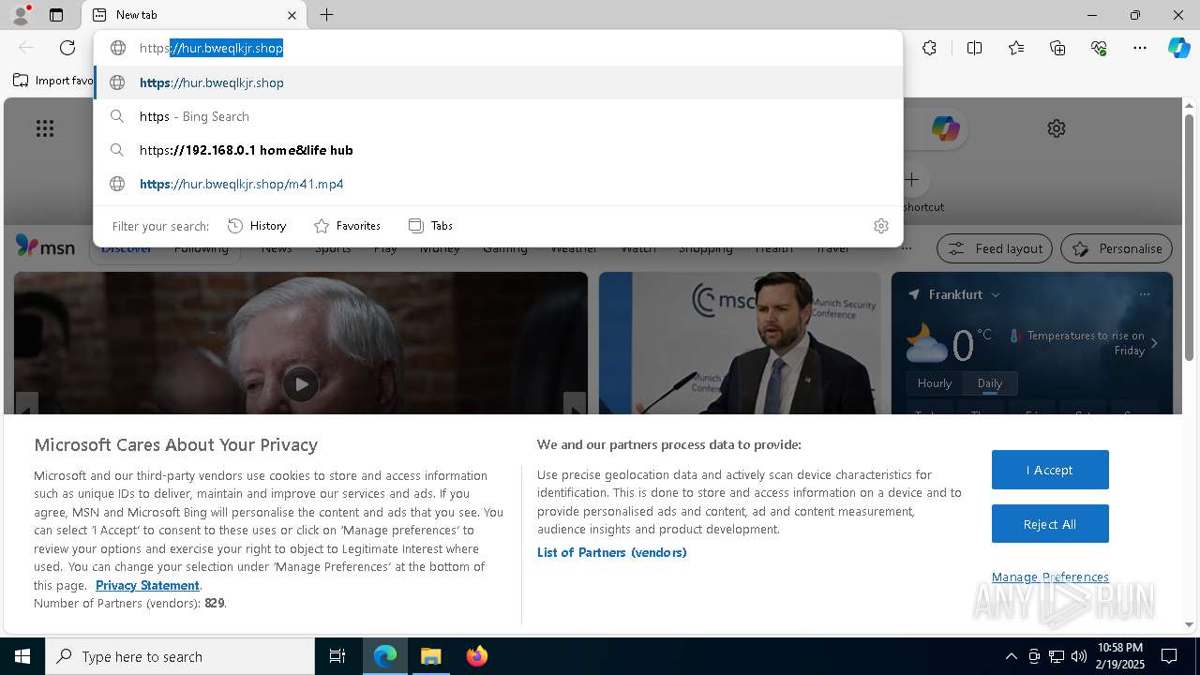The image size is (1200, 675).
Task: Open the tab actions menu icon
Action: coord(56,15)
